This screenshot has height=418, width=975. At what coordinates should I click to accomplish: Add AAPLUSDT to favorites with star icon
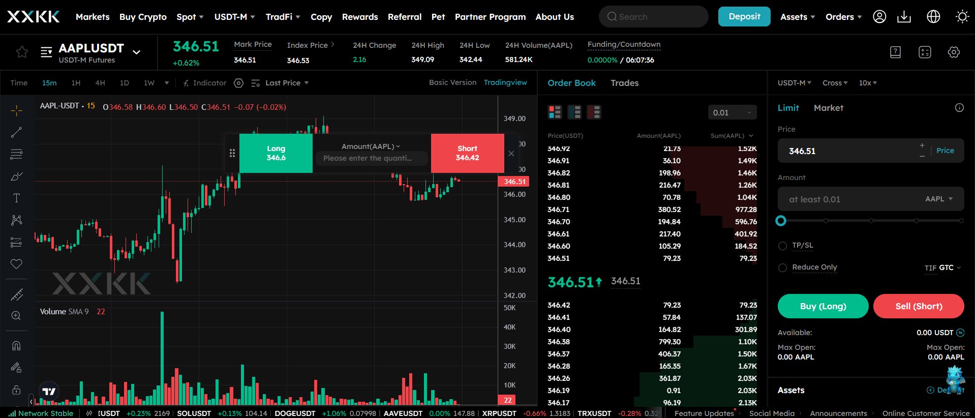[22, 52]
